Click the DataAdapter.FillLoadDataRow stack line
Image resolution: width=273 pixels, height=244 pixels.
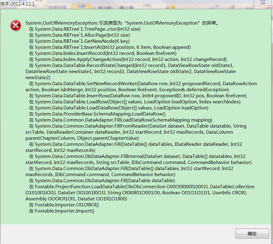[x=121, y=120]
